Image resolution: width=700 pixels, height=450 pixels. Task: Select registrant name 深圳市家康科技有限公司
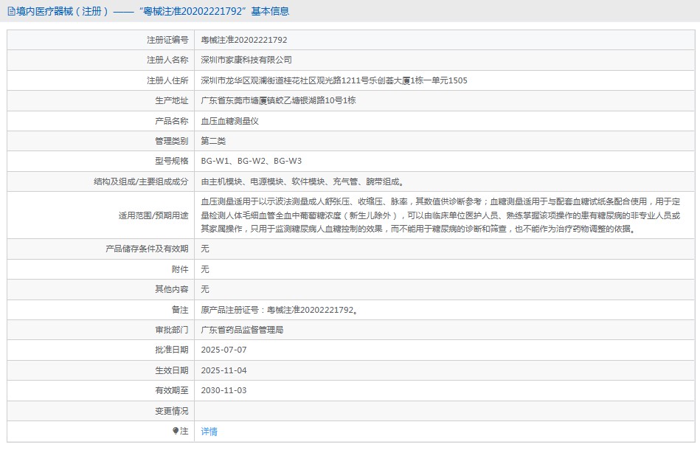coord(246,60)
